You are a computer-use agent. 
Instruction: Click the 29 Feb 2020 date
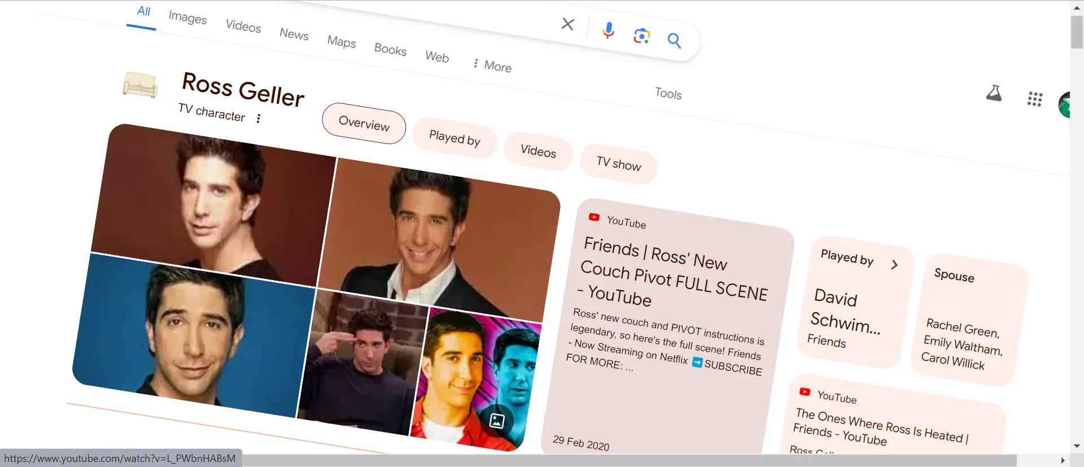pyautogui.click(x=581, y=443)
